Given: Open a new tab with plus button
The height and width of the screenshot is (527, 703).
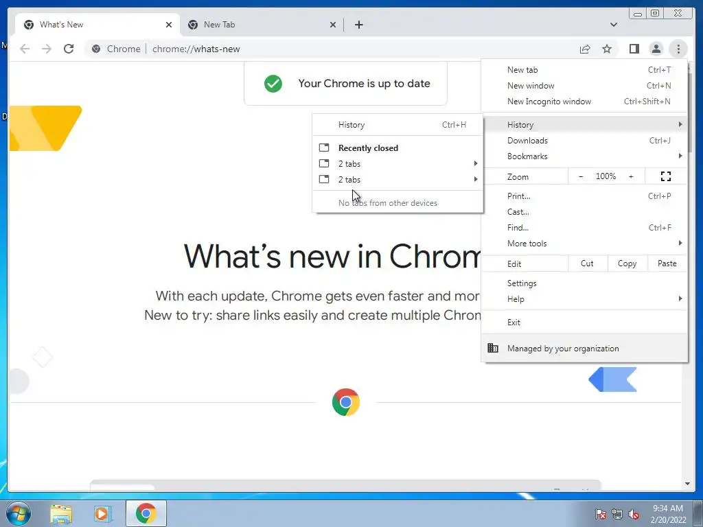Looking at the screenshot, I should pyautogui.click(x=358, y=25).
